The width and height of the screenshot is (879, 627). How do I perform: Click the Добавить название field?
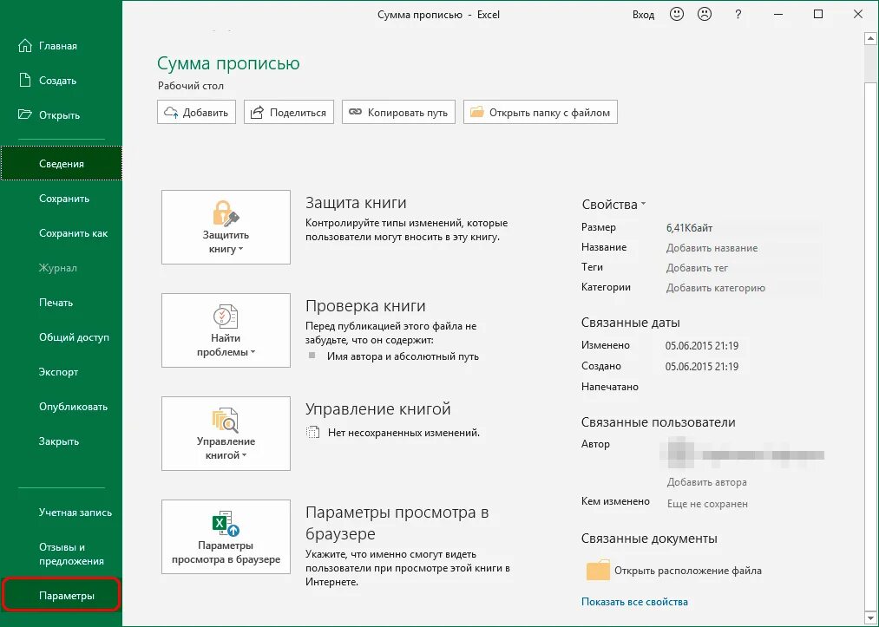(712, 248)
